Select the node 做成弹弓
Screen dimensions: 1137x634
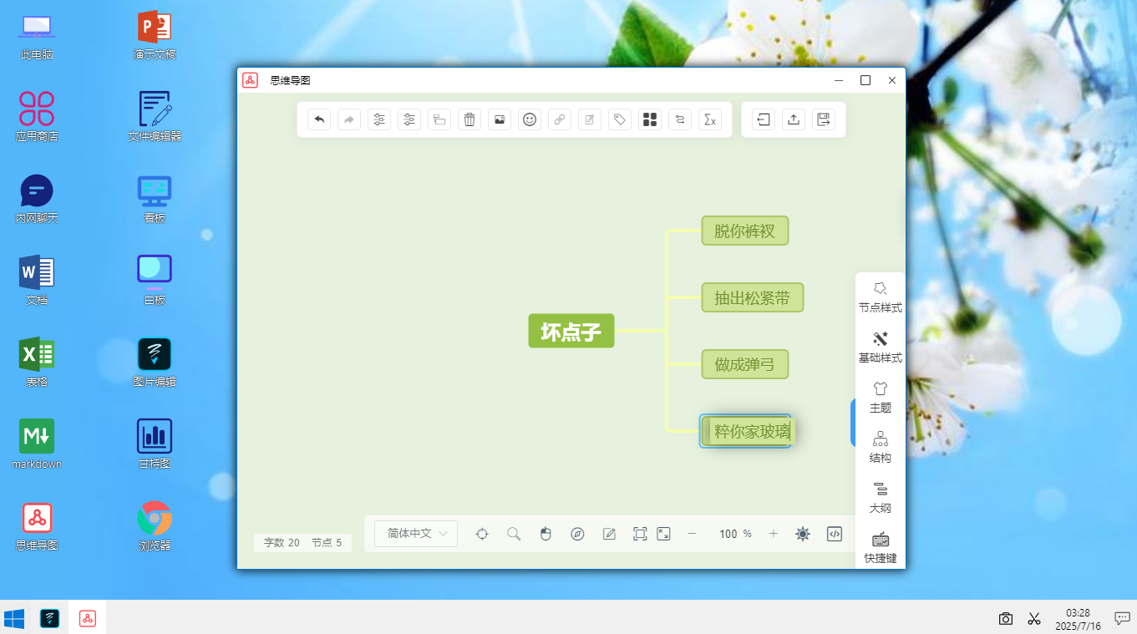(745, 365)
